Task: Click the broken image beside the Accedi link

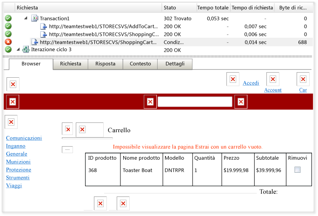Action: point(233,79)
